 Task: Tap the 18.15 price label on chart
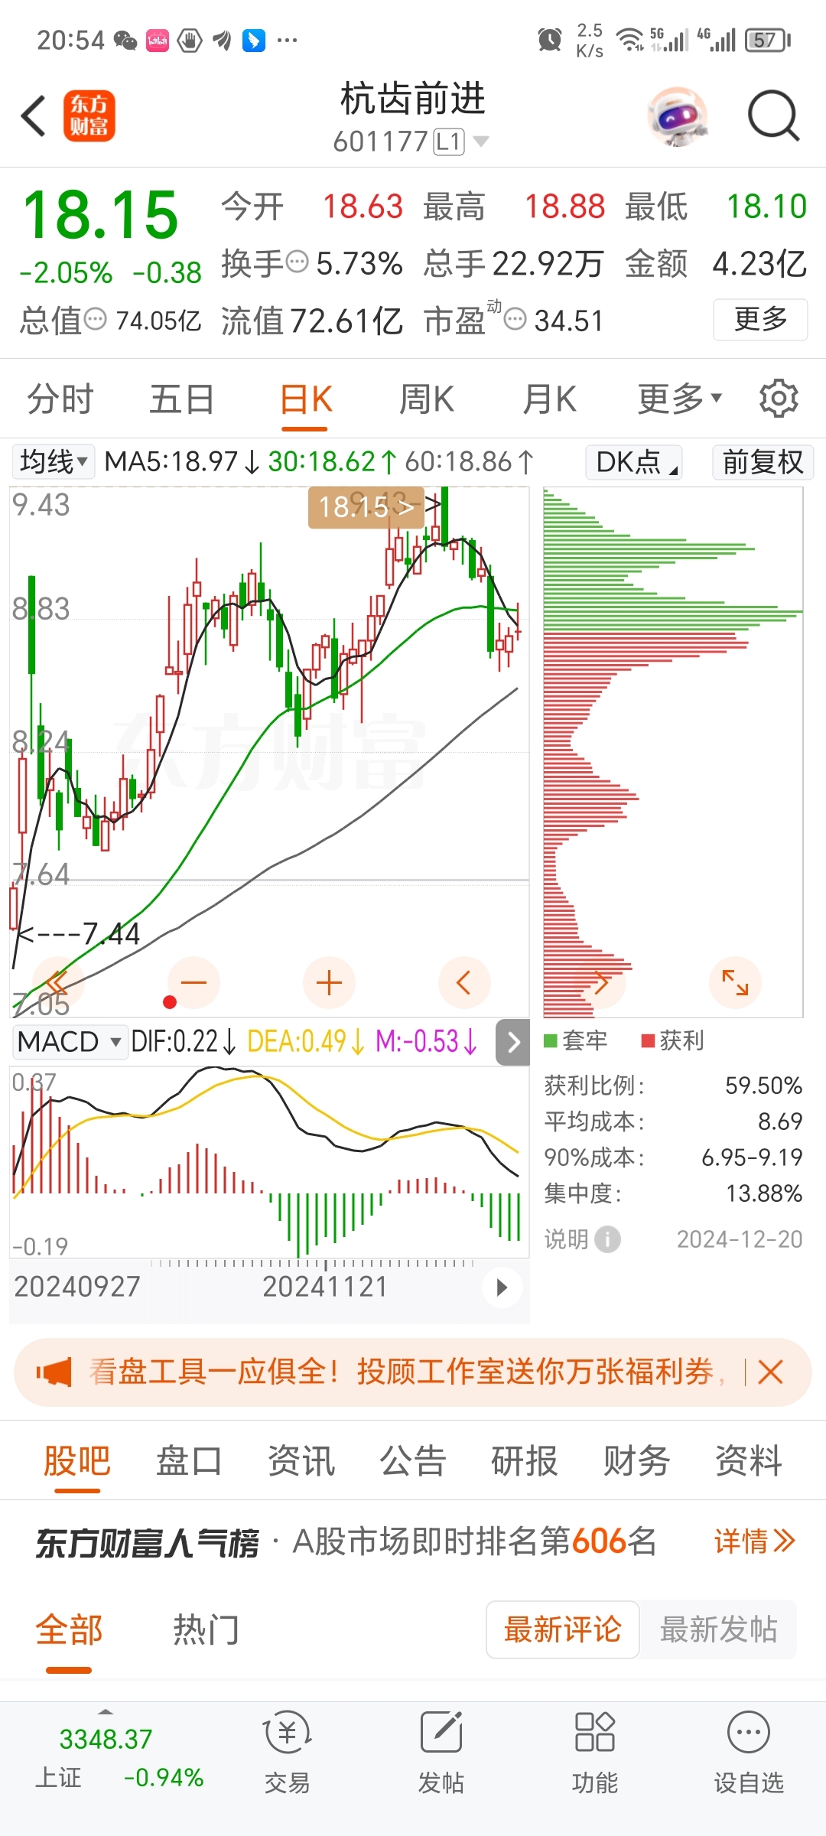click(366, 506)
